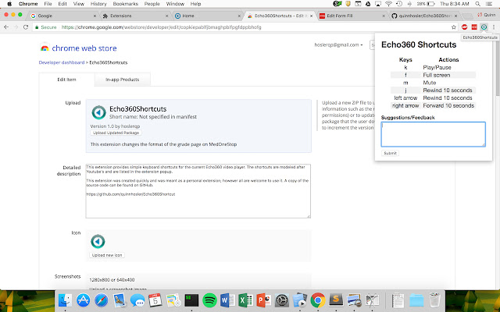
Task: Open the Window menu
Action: click(x=175, y=4)
